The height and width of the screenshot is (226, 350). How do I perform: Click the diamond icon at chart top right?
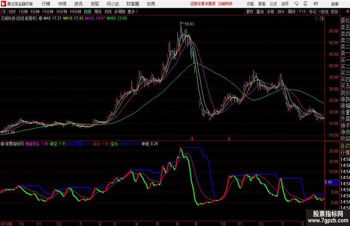pos(316,19)
